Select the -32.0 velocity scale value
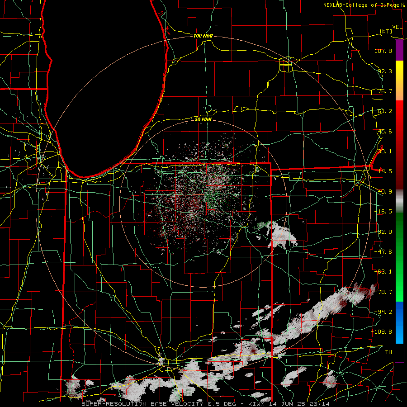 383,232
